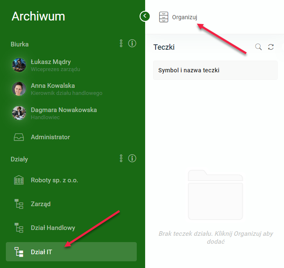
Task: Click the Brak teczek działu message
Action: 216,237
